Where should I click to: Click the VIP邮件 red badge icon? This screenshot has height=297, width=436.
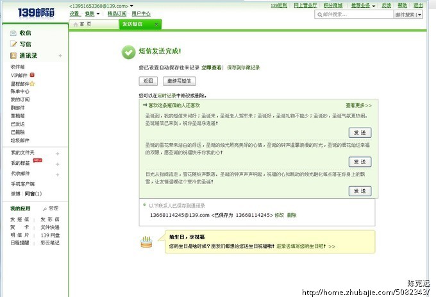pyautogui.click(x=32, y=75)
